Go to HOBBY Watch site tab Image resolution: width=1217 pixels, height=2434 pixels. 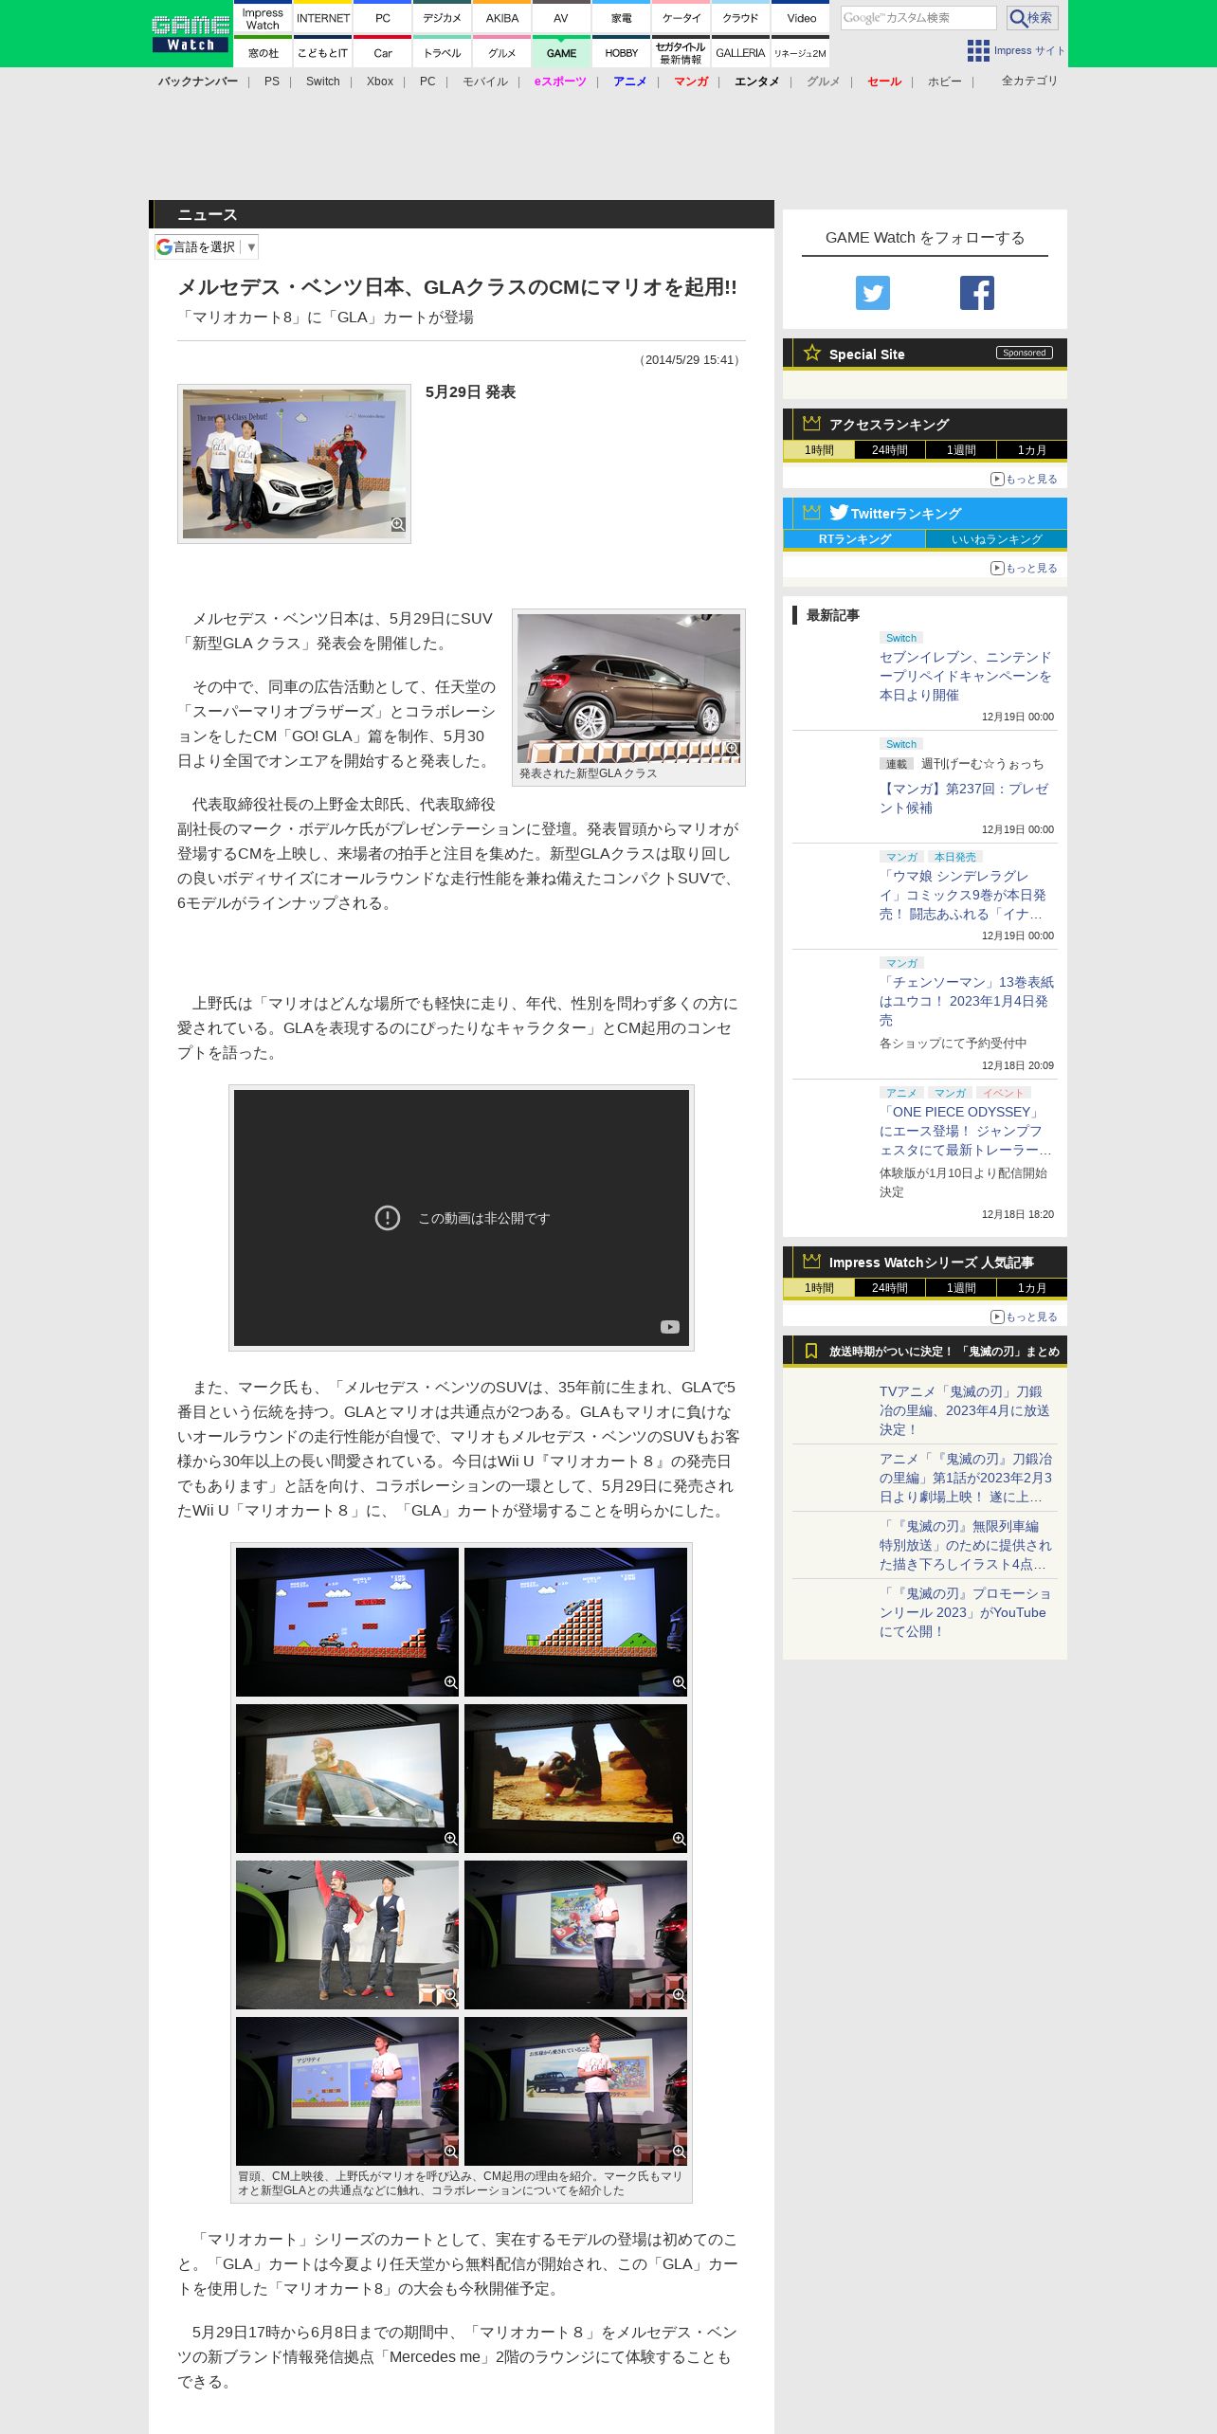point(621,53)
